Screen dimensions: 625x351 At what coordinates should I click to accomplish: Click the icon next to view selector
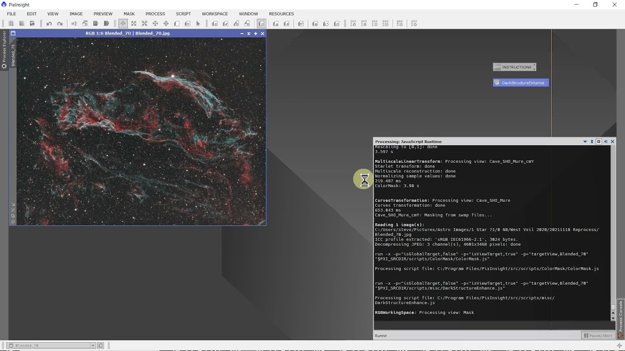click(x=101, y=345)
